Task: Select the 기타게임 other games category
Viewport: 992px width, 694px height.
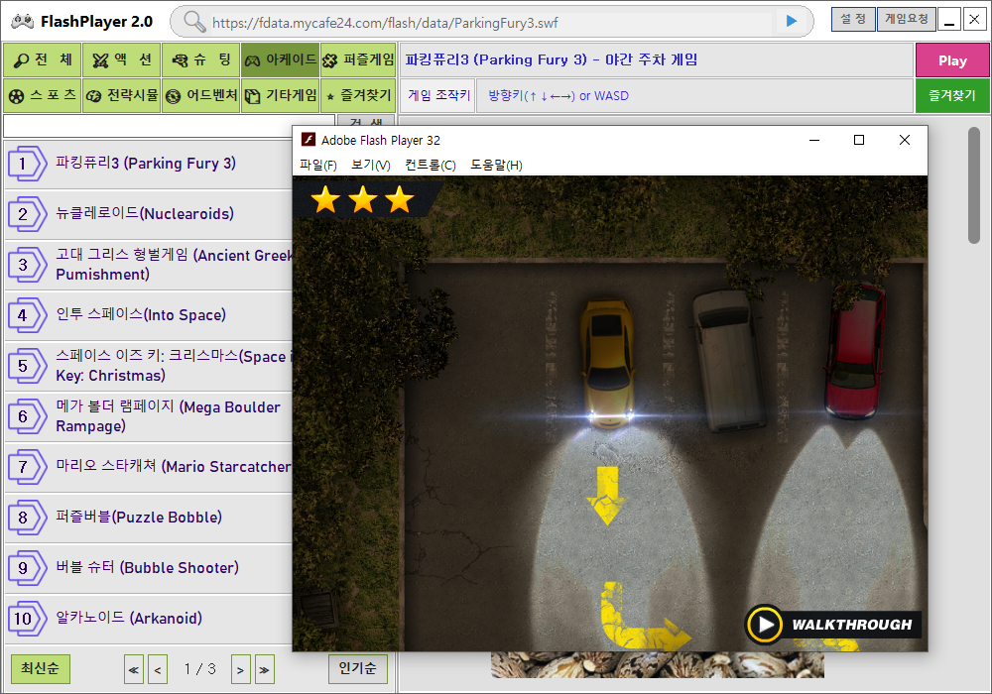Action: (x=280, y=95)
